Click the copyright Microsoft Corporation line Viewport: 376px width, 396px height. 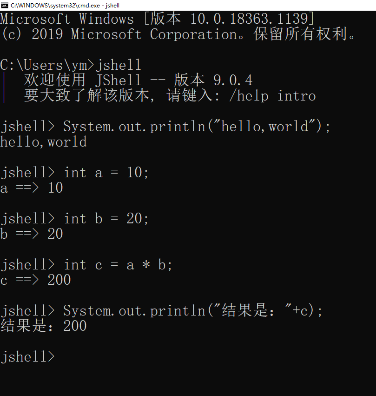[178, 34]
